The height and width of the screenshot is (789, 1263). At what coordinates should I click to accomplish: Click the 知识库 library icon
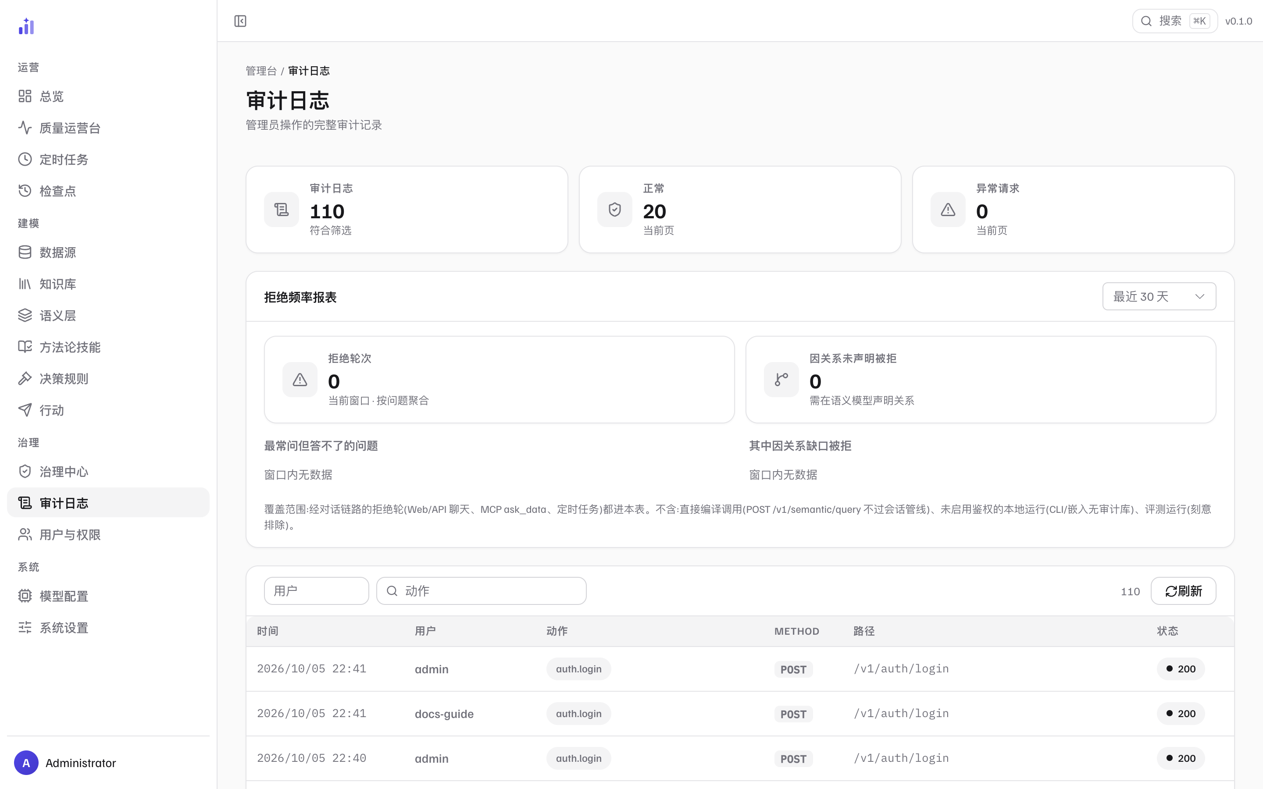click(25, 284)
